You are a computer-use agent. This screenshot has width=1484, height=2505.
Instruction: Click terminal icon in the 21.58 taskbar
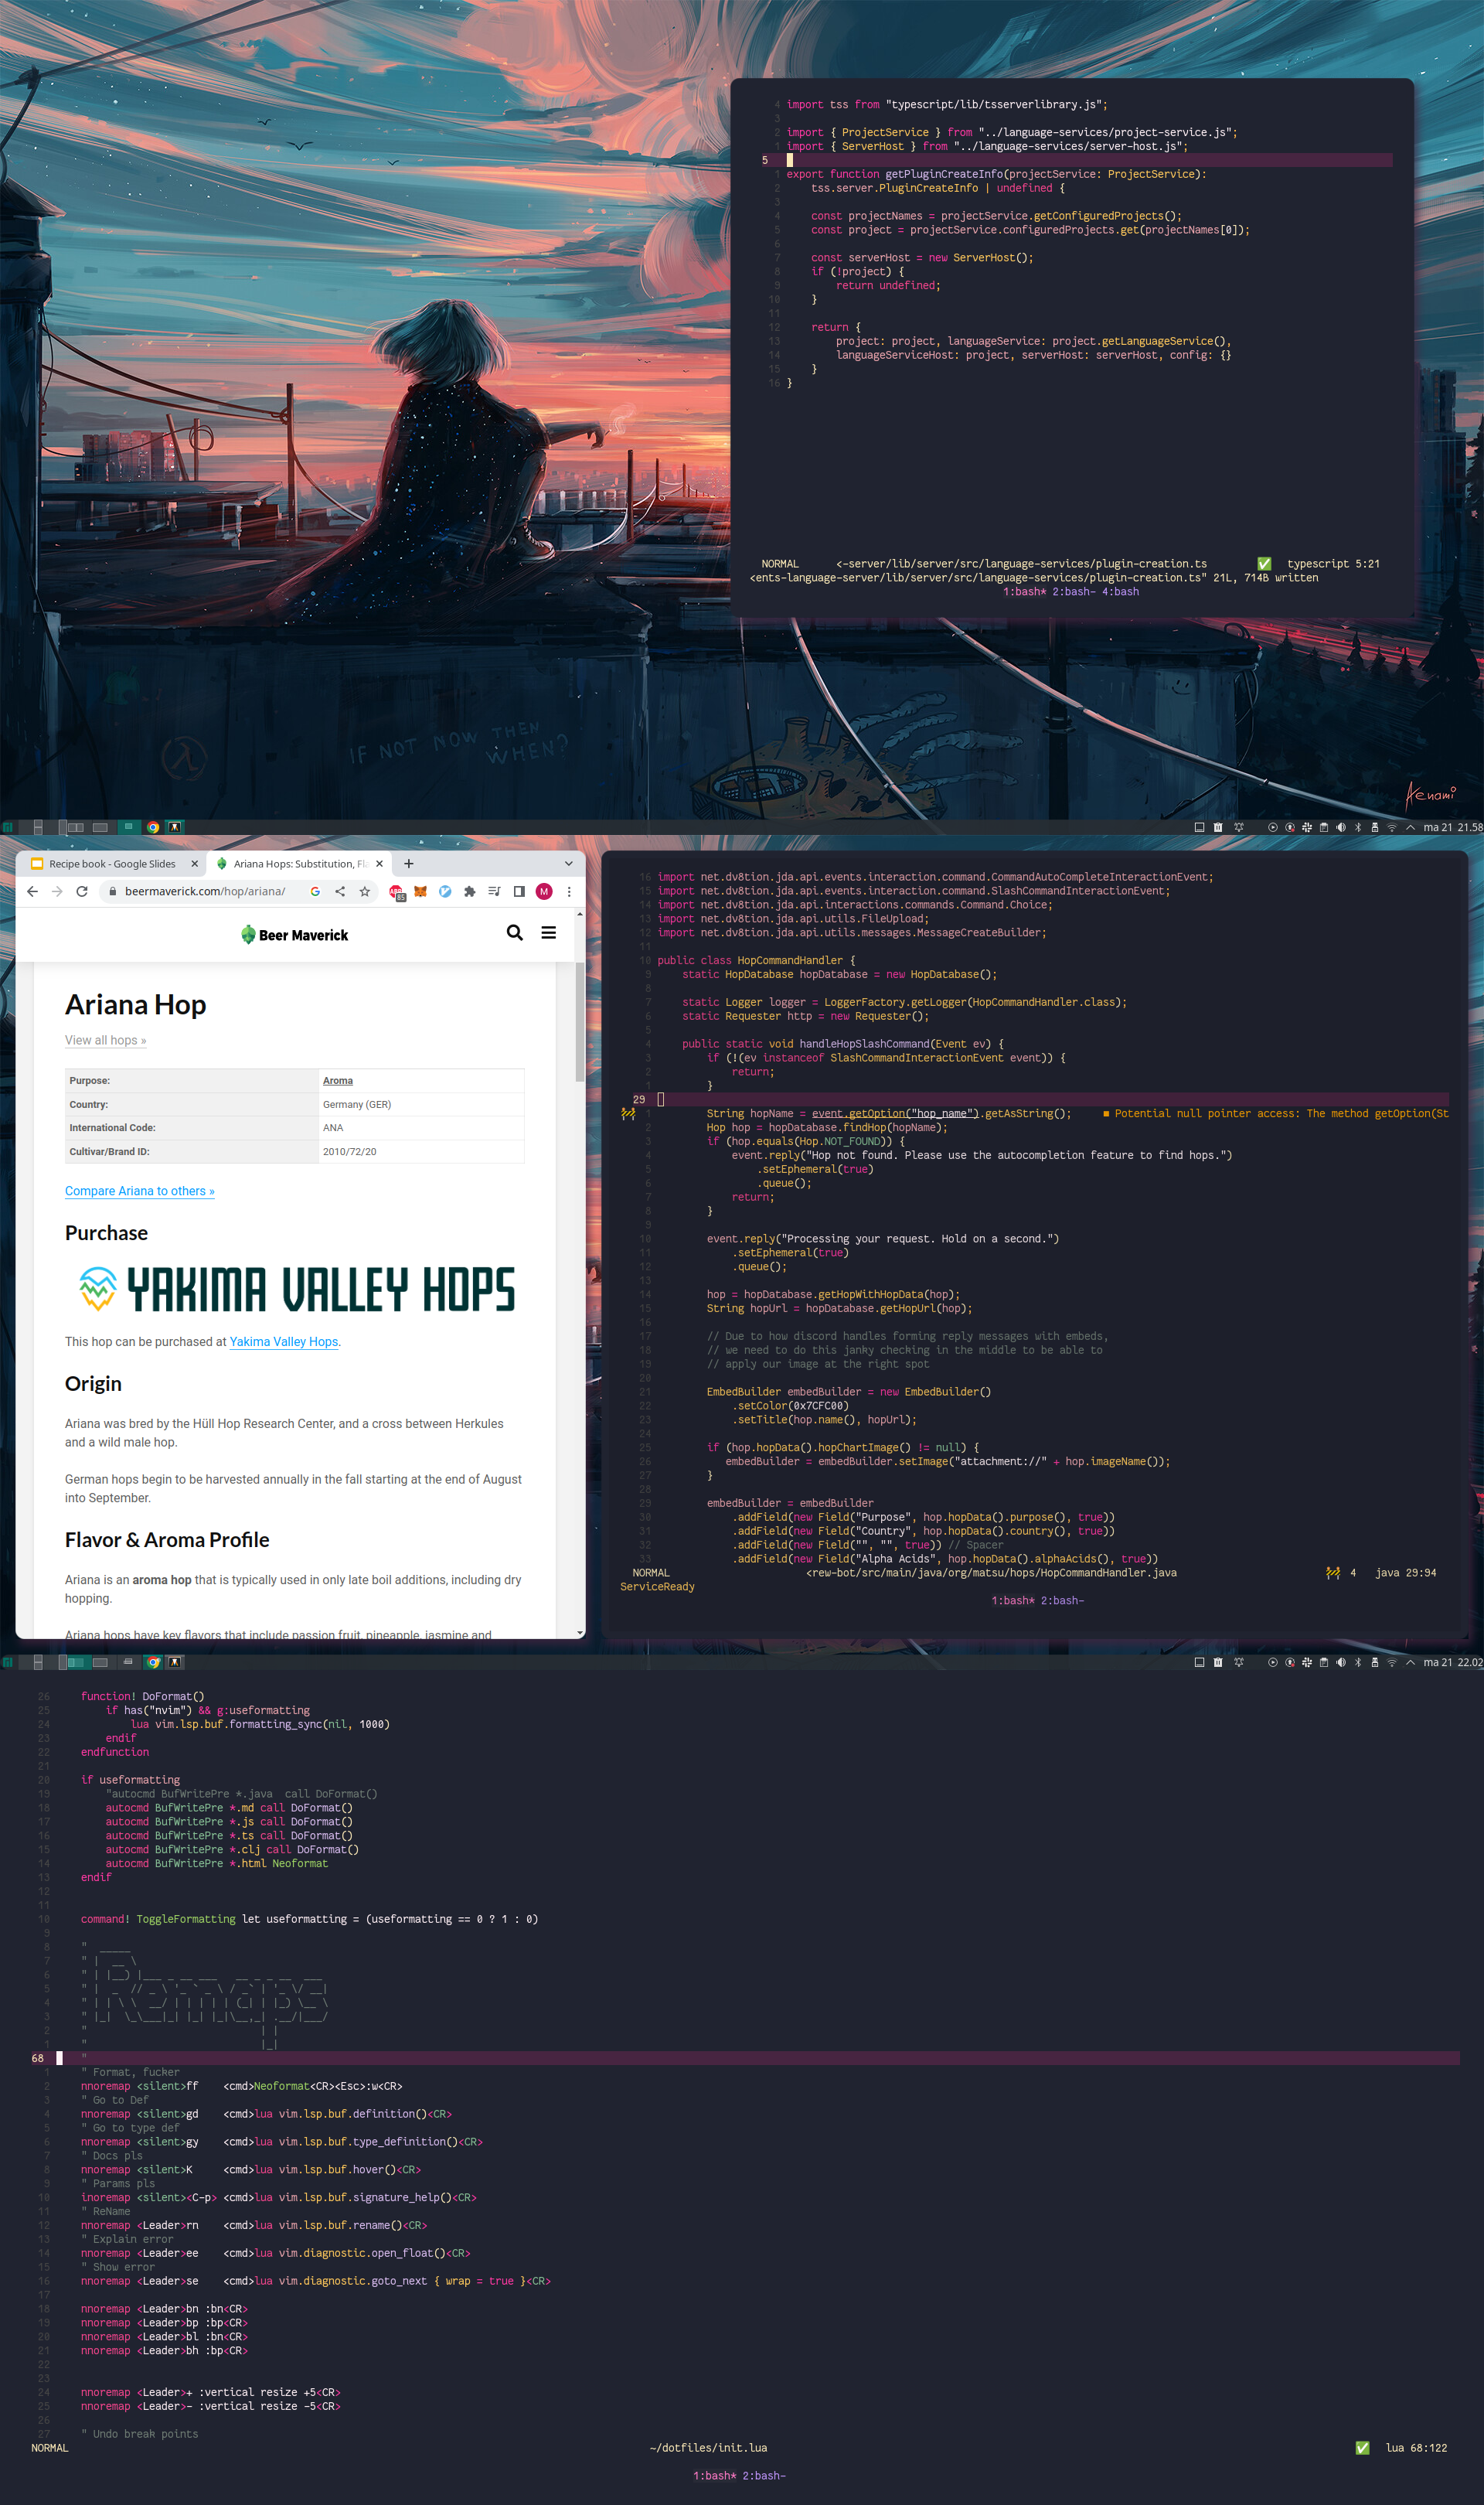175,827
